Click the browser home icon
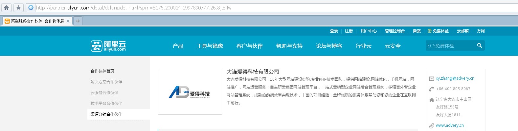The image size is (518, 131). point(6,8)
